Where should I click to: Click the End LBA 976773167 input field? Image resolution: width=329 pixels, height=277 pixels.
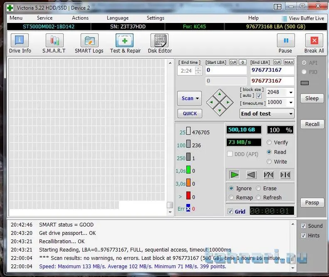tap(272, 70)
